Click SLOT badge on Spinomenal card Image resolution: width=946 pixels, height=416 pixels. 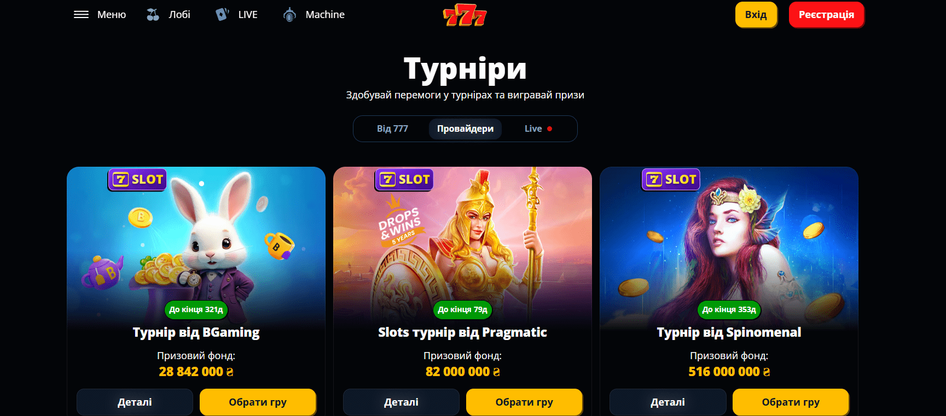tap(671, 179)
